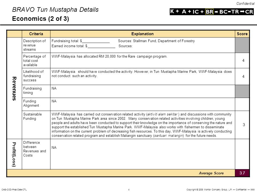Click grey score cell in revenue streams row
Viewport: 257px width, 192px height.
click(242, 45)
